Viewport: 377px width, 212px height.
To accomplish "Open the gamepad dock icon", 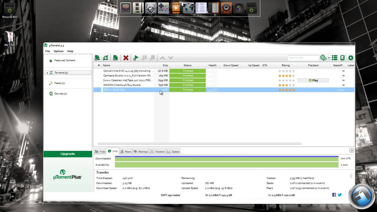I will [x=163, y=8].
